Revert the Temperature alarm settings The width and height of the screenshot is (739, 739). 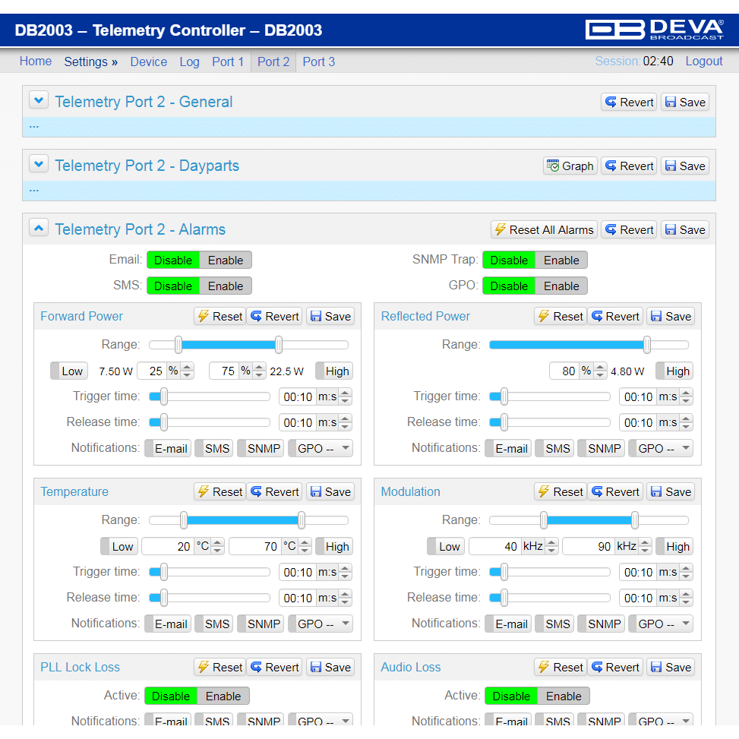(x=274, y=492)
